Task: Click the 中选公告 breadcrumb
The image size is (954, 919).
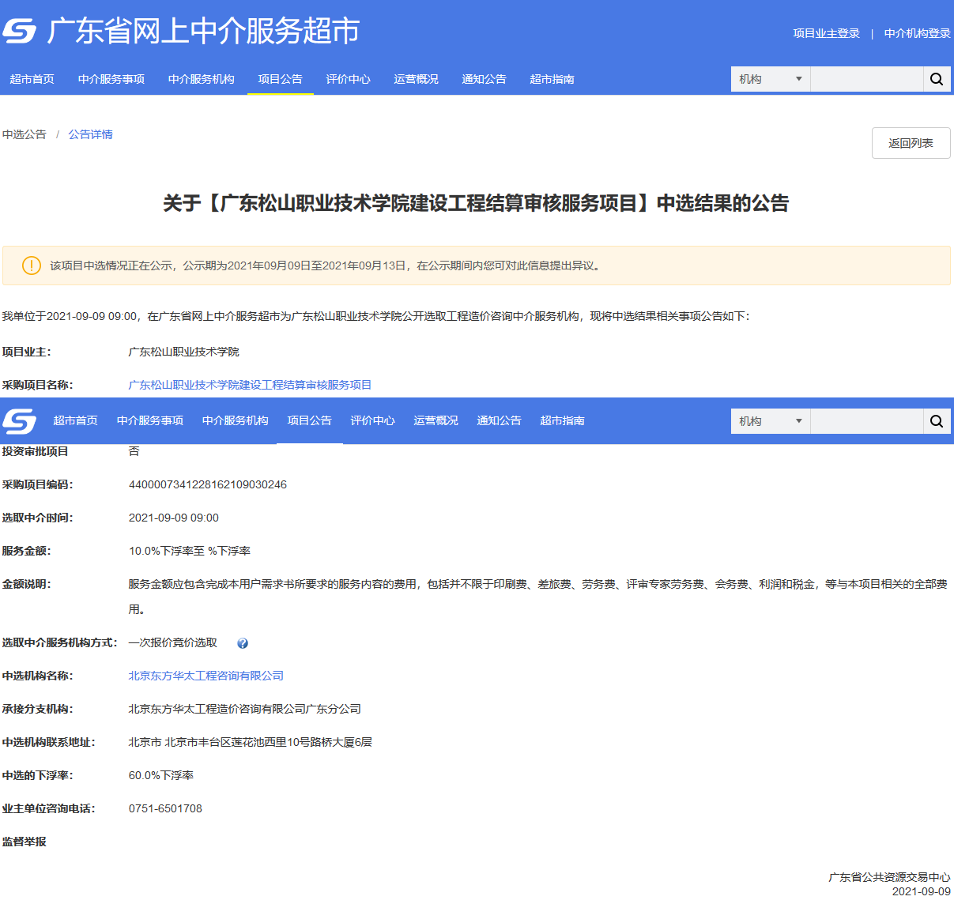Action: (x=25, y=134)
